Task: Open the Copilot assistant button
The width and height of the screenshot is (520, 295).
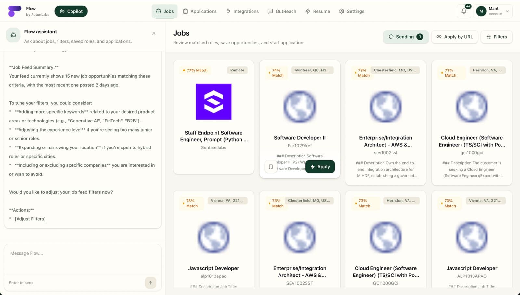Action: [71, 11]
